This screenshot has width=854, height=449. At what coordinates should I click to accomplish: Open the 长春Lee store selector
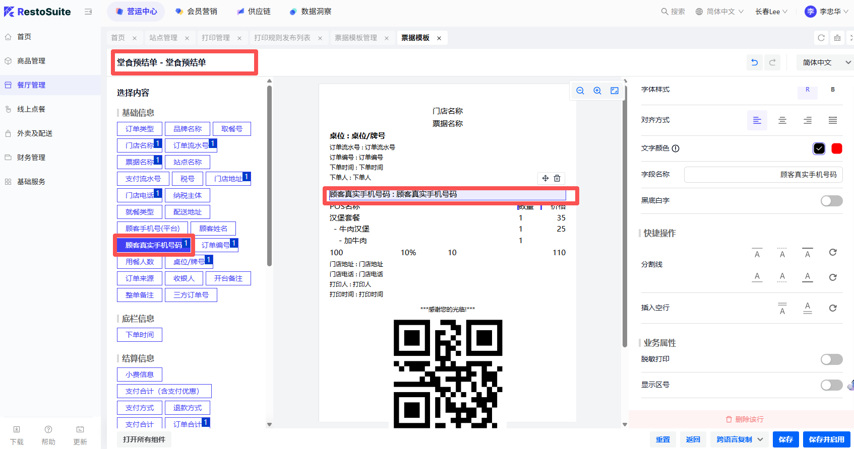point(771,12)
